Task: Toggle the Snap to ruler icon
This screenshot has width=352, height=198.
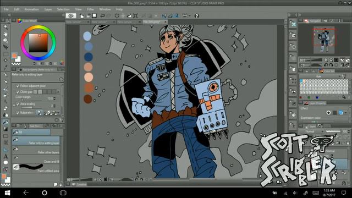Action: point(164,16)
